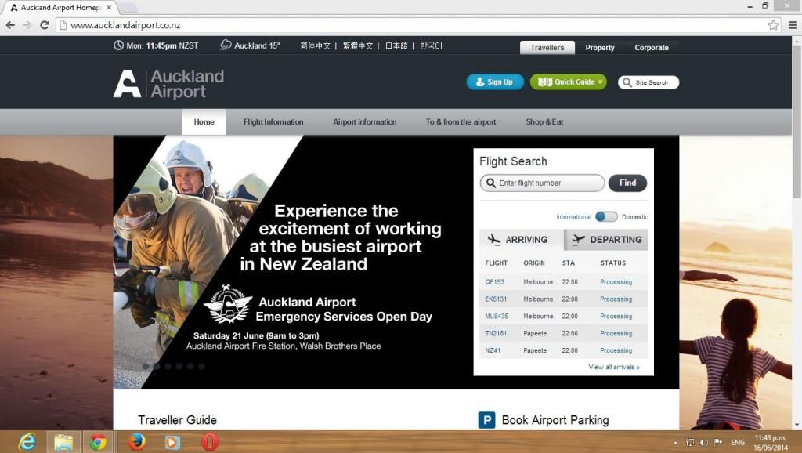The width and height of the screenshot is (802, 453).
Task: Launch Firefox from the taskbar
Action: point(136,442)
